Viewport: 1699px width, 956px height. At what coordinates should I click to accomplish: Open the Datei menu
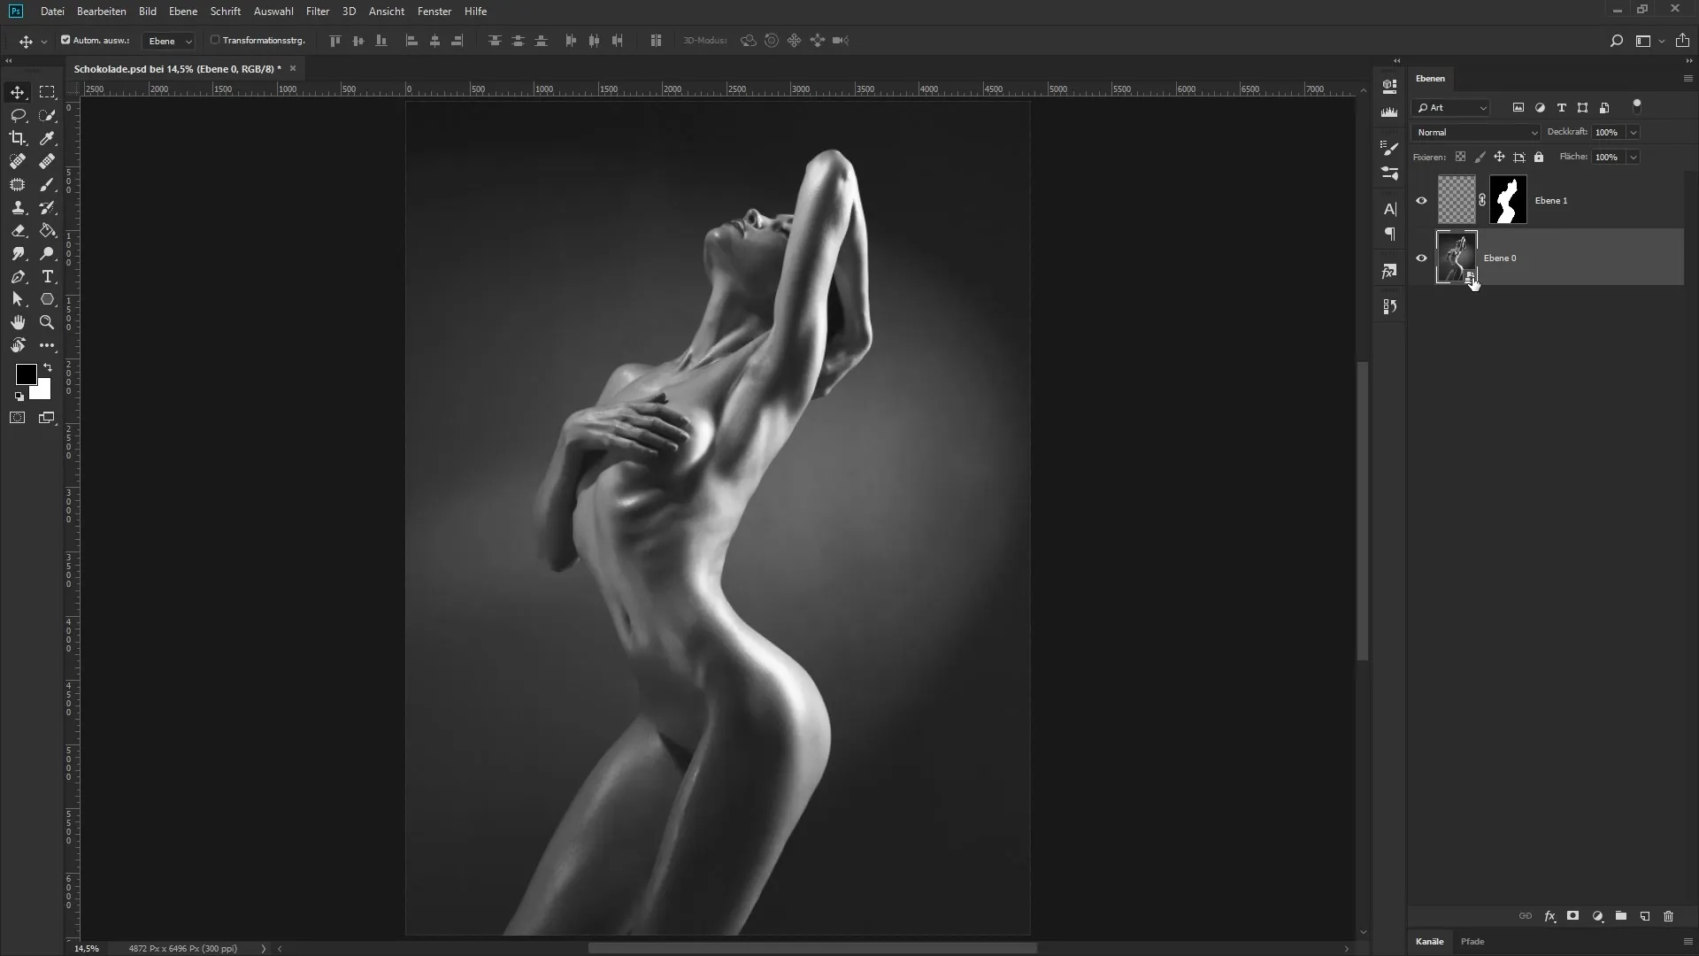click(x=52, y=12)
